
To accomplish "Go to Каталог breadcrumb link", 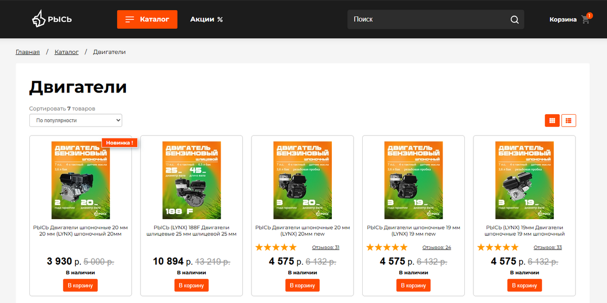I will [67, 52].
